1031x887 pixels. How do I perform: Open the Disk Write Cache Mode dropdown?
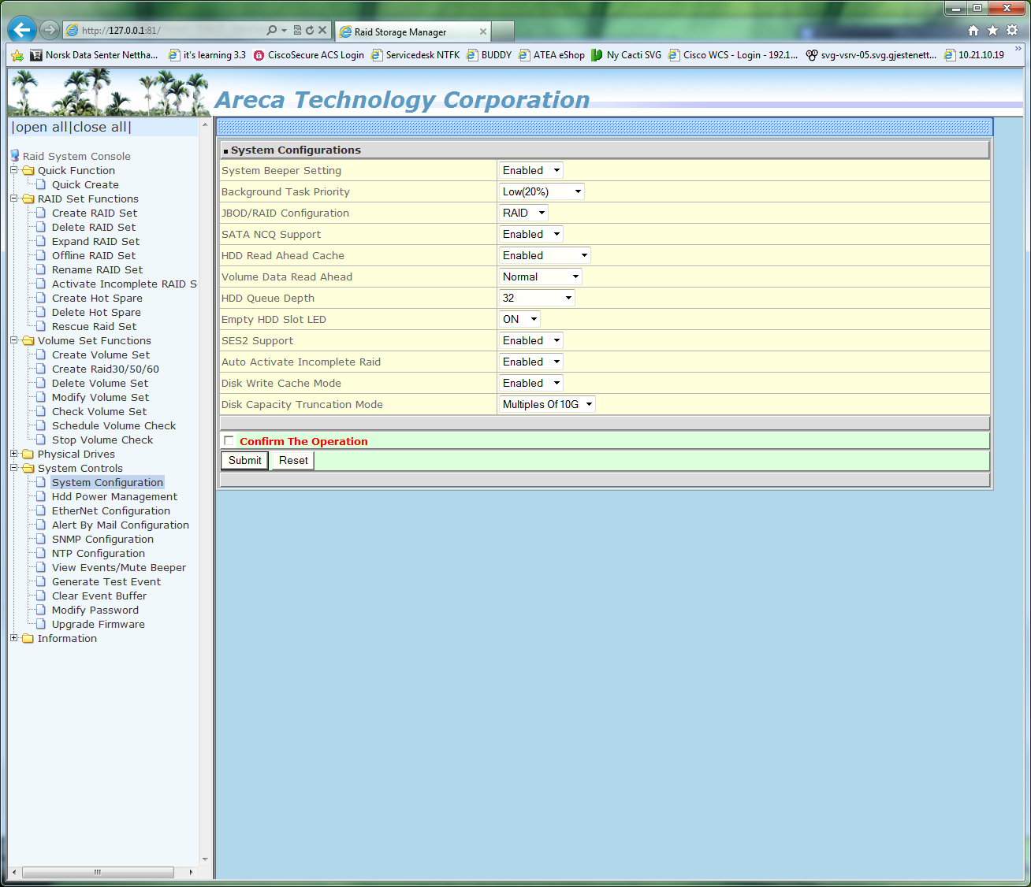(531, 383)
